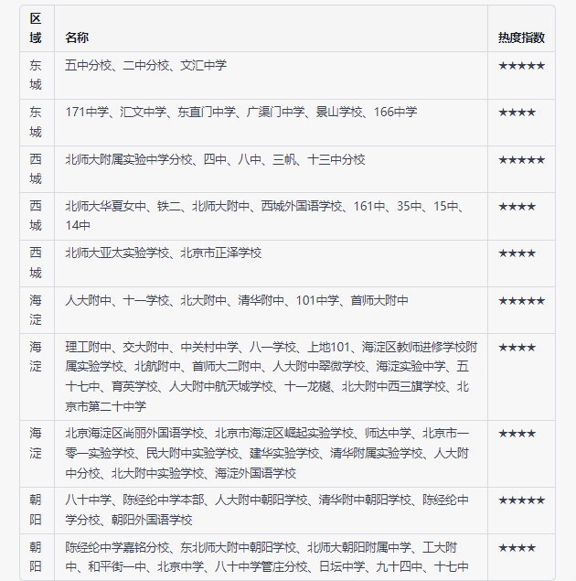
Task: Click four-star rating in 171中学 row
Action: coord(517,112)
